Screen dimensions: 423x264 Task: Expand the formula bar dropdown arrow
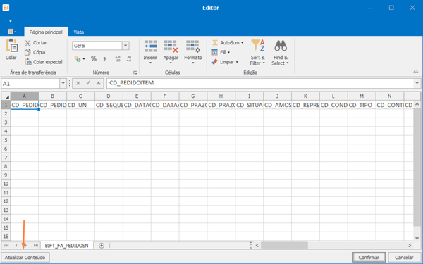(x=417, y=83)
